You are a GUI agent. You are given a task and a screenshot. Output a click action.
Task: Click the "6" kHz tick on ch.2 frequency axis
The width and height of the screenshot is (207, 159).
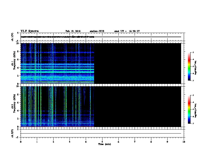pyautogui.click(x=18, y=103)
